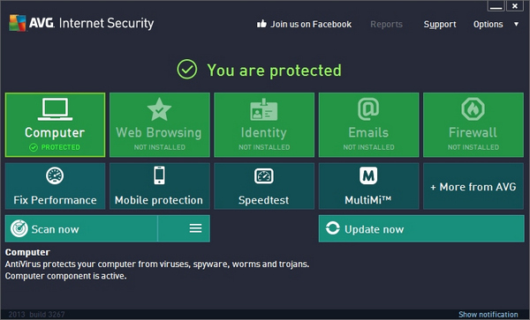Click the You are protected status text
The image size is (530, 320).
click(274, 71)
